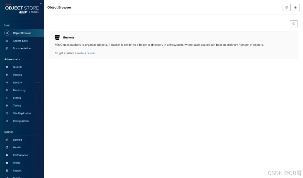The image size is (303, 178).
Task: Click the Policies shield icon
Action: point(7,75)
